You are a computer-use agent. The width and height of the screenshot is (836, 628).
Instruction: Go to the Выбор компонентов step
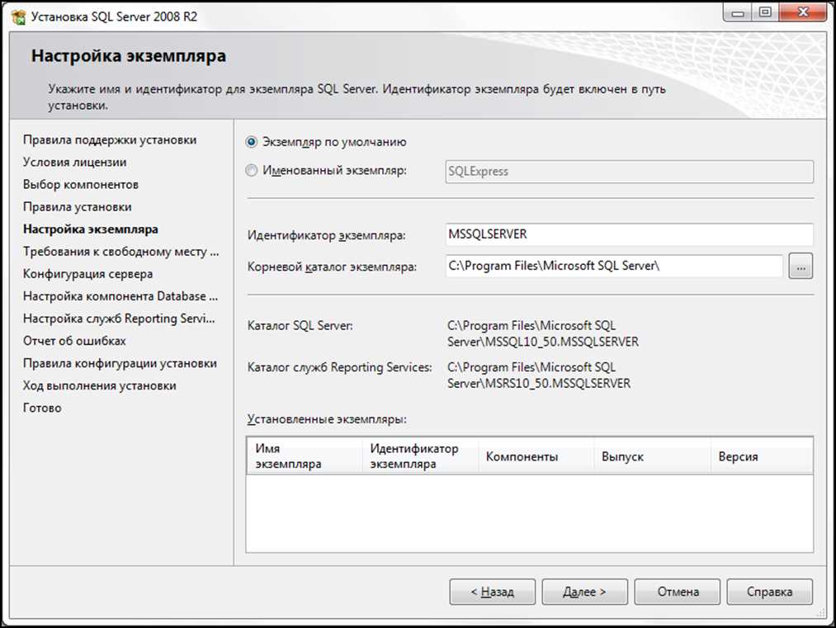tap(81, 185)
